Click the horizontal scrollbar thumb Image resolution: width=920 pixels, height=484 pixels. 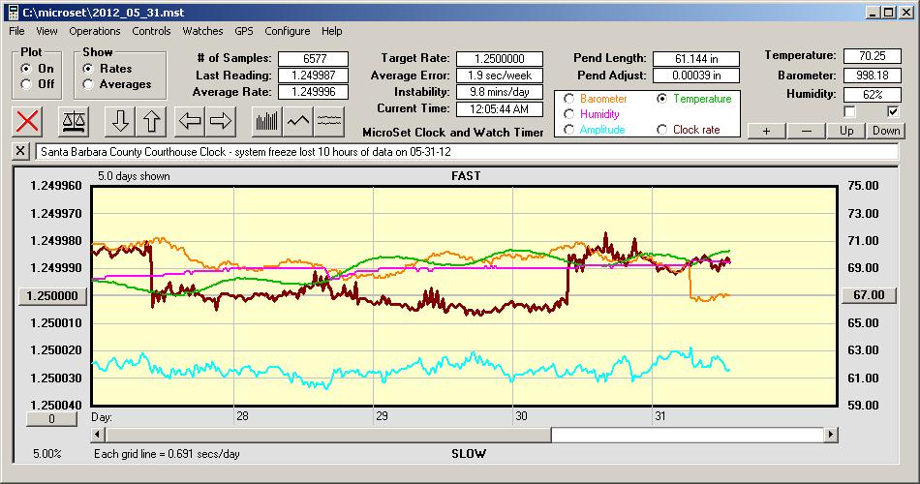click(x=328, y=435)
